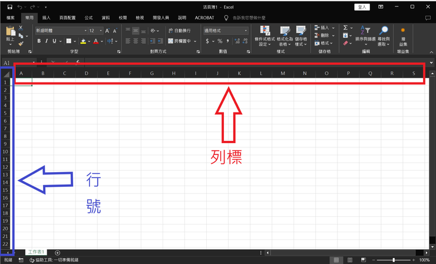The image size is (436, 264).
Task: Click the zoom slider handle
Action: point(394,260)
